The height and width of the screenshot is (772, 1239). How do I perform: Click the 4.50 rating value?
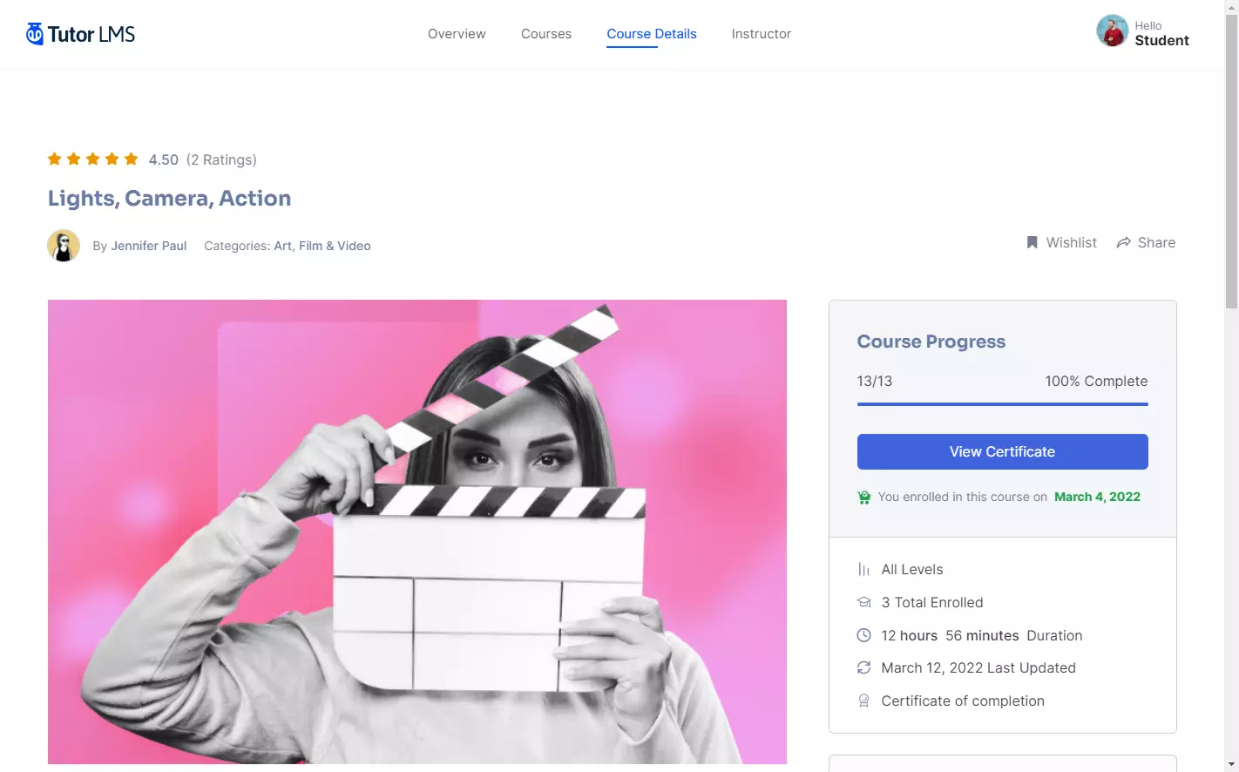(163, 159)
